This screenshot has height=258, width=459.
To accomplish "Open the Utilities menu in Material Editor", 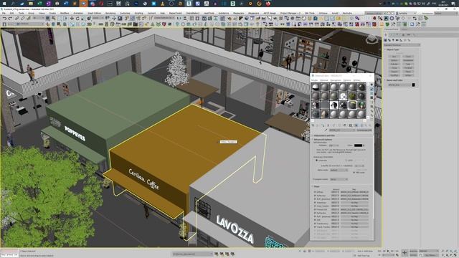I will [x=357, y=80].
